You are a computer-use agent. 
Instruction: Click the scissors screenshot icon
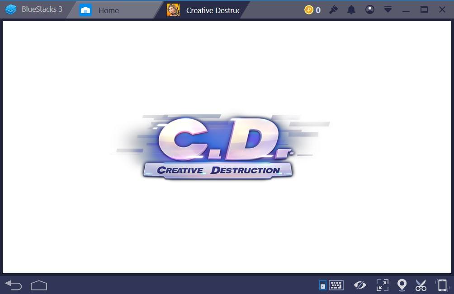[x=421, y=285]
